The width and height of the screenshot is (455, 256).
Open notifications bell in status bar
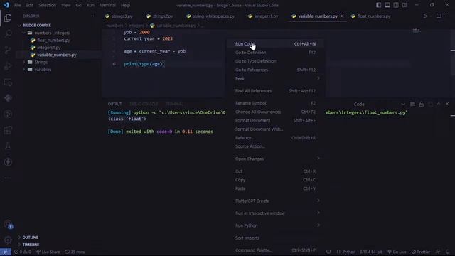pos(447,252)
